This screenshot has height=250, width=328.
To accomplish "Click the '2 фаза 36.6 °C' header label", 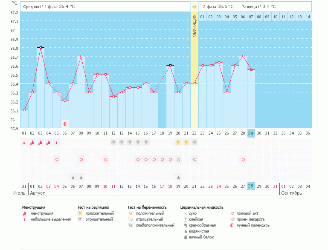I will pos(218,7).
